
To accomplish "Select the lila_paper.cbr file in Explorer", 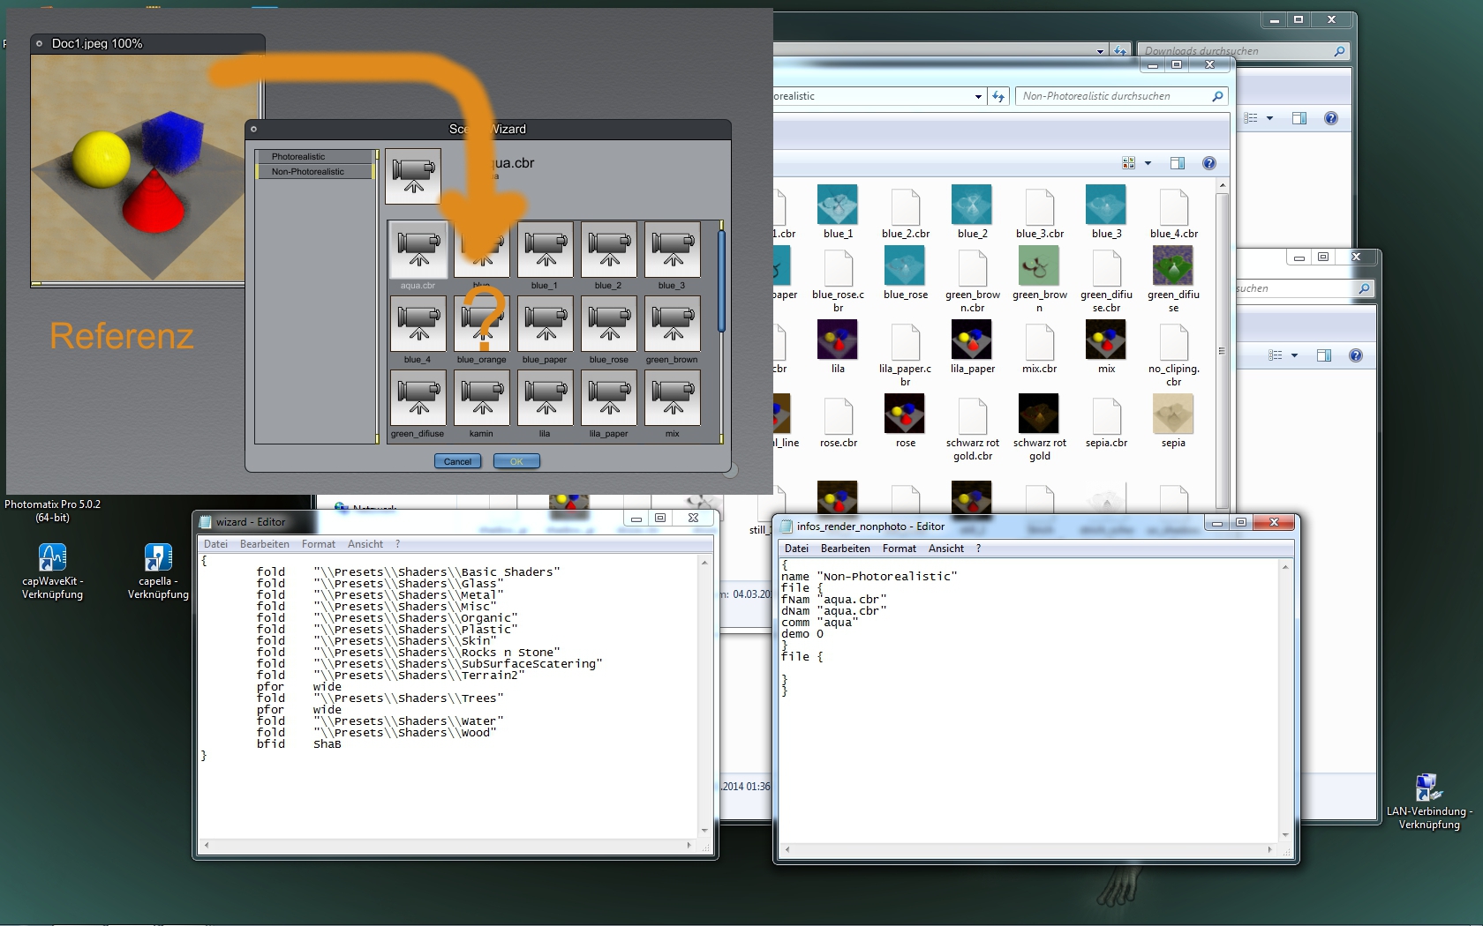I will (906, 354).
